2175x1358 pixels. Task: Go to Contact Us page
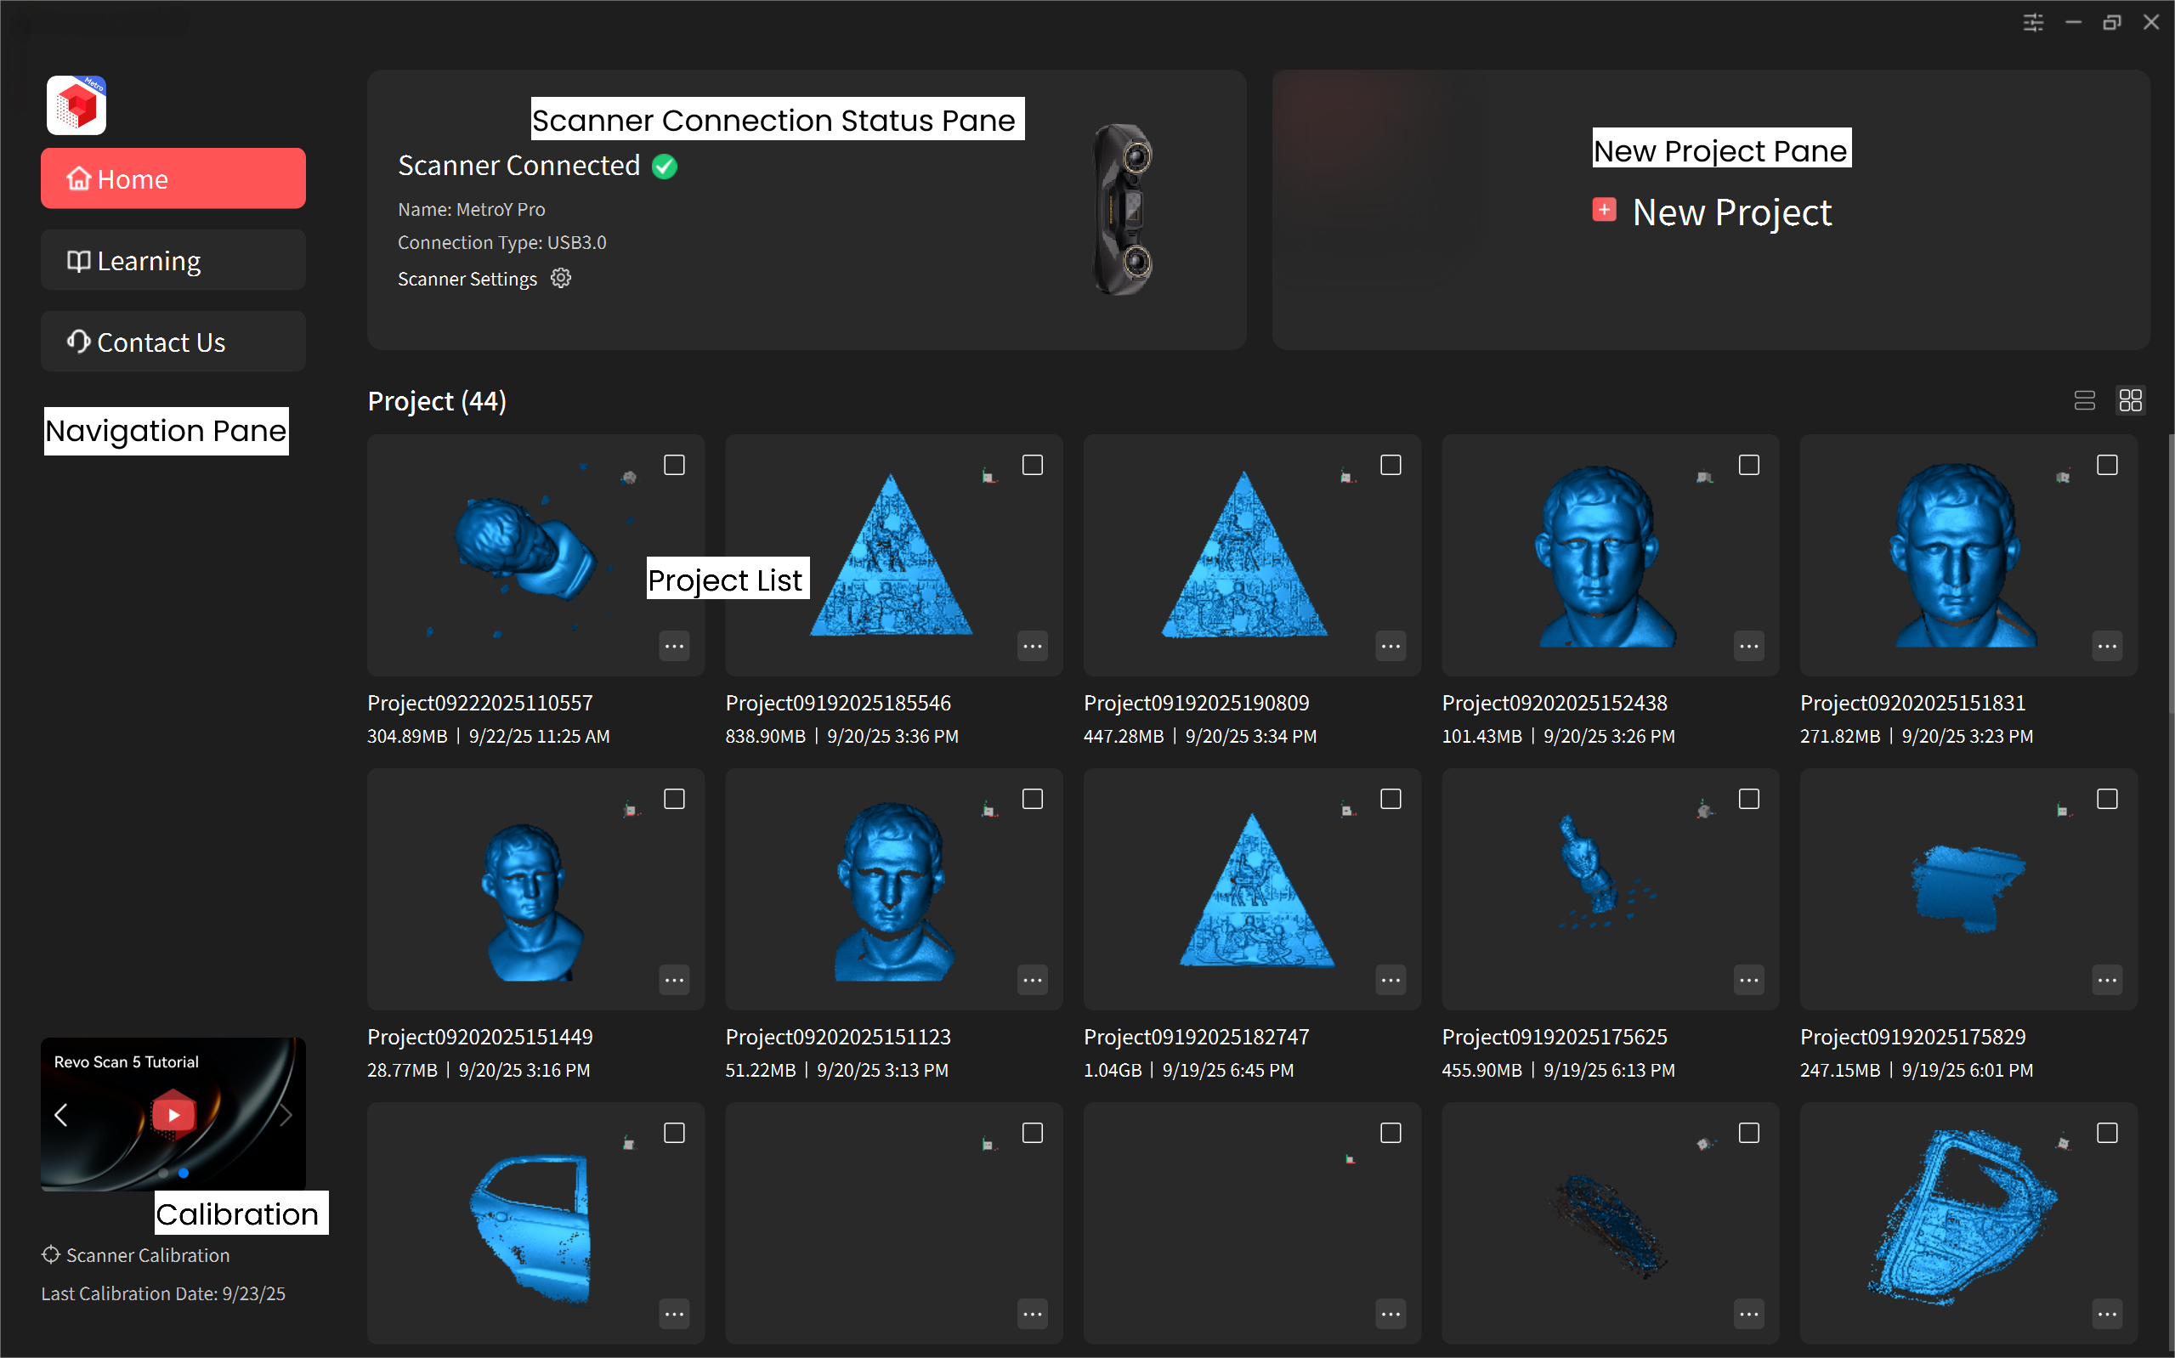[173, 342]
